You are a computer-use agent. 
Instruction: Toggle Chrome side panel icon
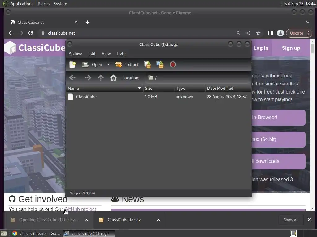[x=271, y=33]
